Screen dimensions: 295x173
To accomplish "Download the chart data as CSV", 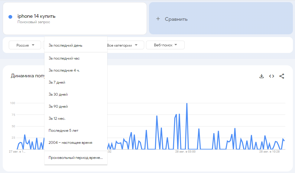I will pyautogui.click(x=261, y=76).
